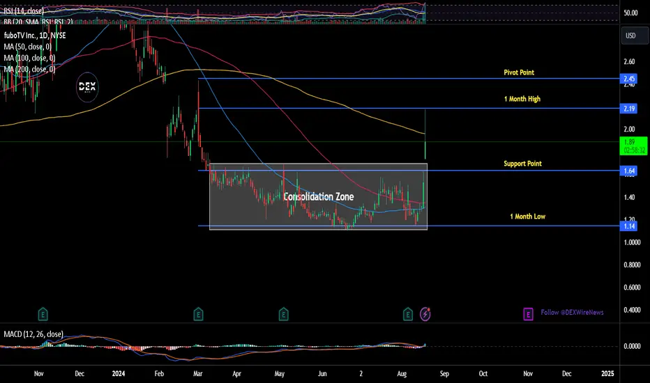
Task: Click the Aug label on the time axis
Action: pos(402,373)
